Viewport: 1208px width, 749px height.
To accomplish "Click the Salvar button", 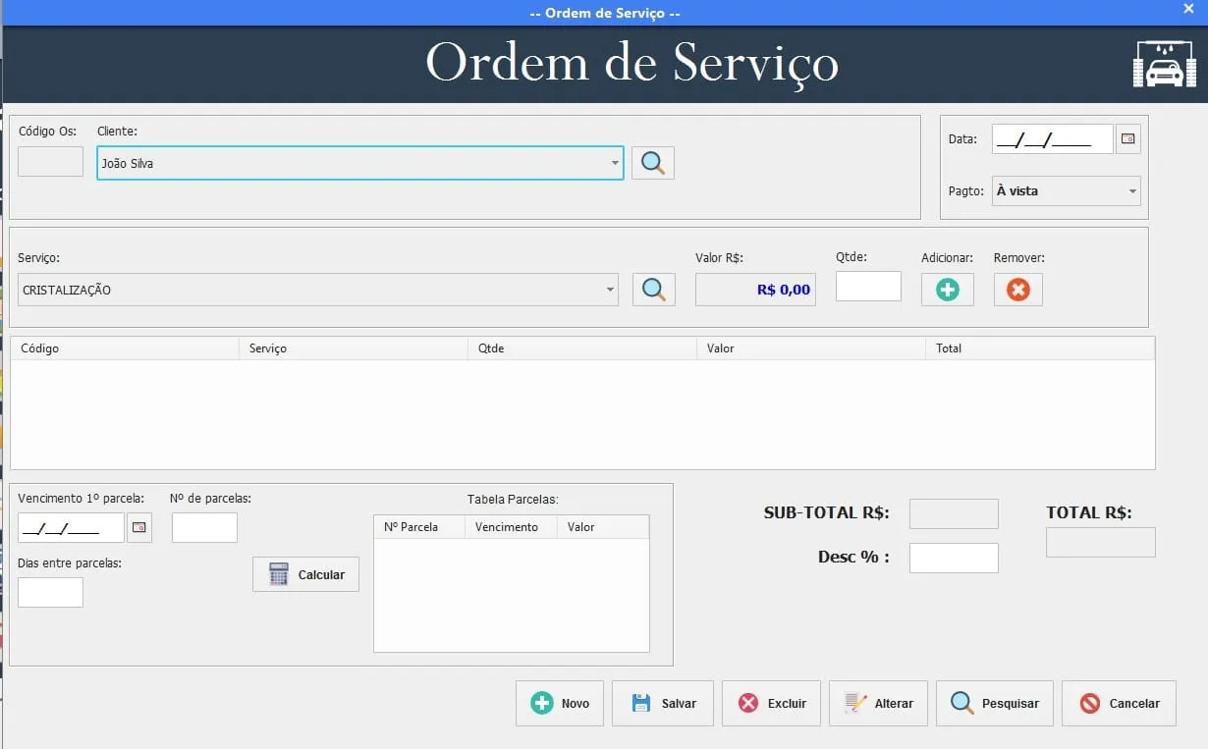I will [663, 703].
